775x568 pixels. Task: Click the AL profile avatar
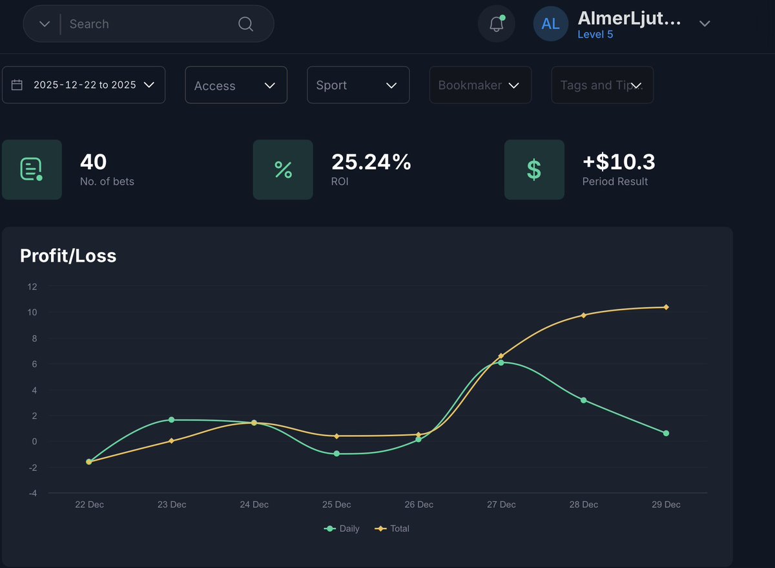click(x=550, y=23)
